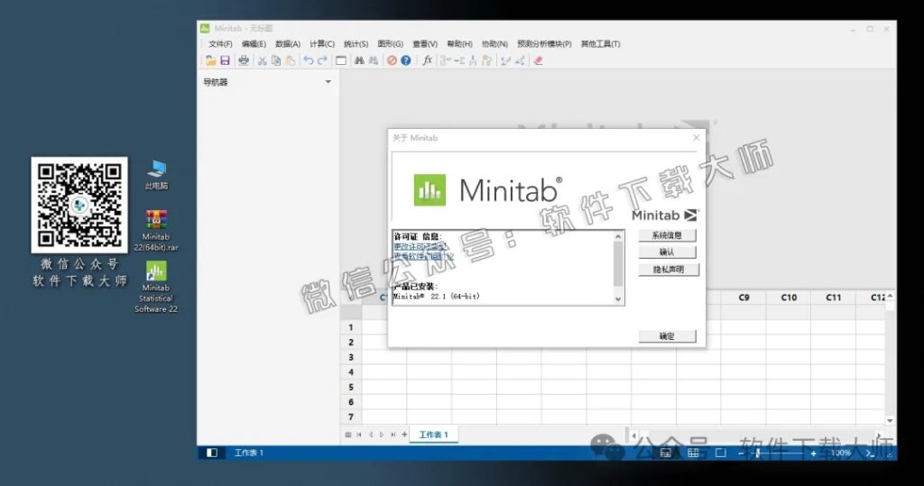Select the Minitab 22(64bit).rar desktop file
The height and width of the screenshot is (486, 924).
[x=155, y=230]
